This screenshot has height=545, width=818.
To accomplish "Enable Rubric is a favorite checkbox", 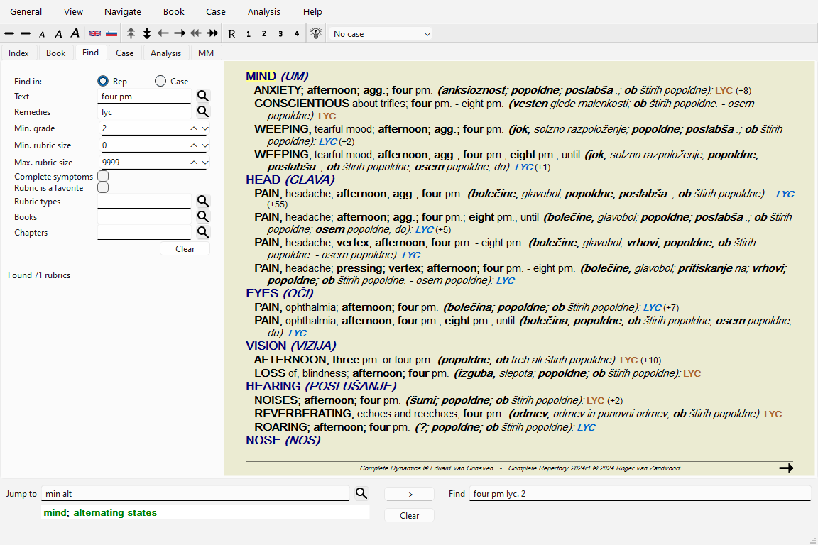I will tap(103, 188).
